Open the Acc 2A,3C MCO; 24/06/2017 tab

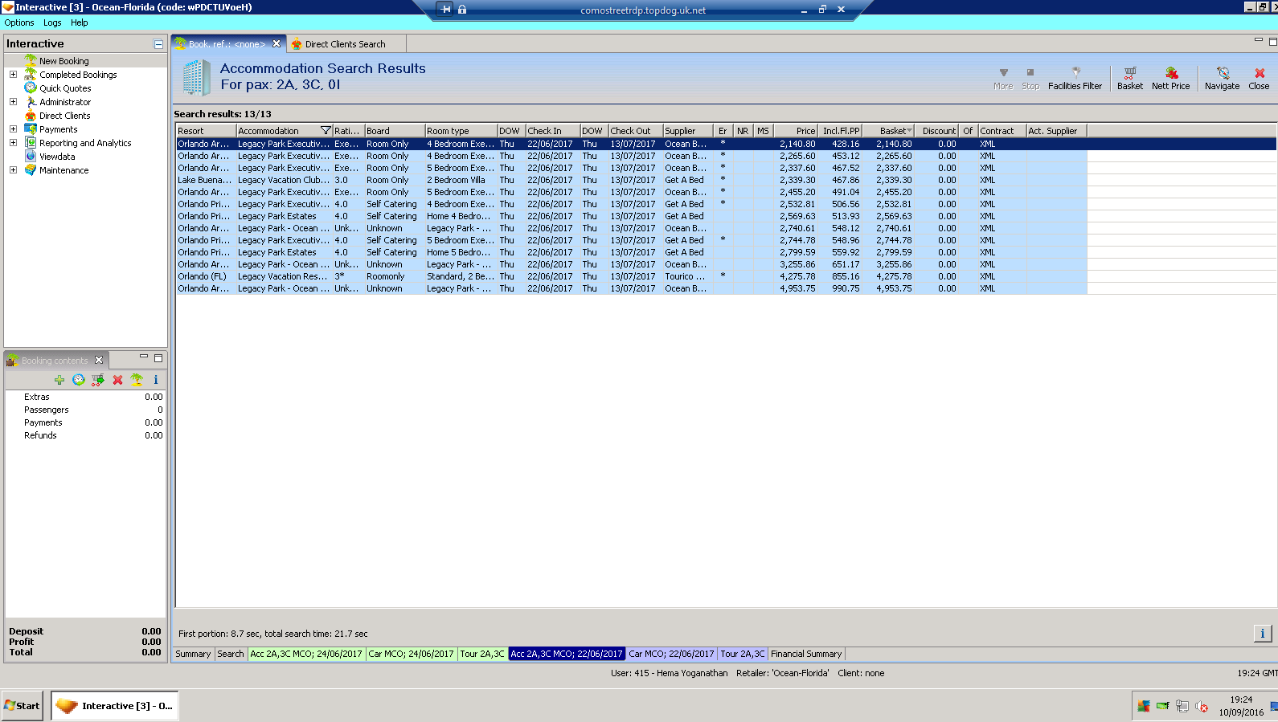pos(306,654)
